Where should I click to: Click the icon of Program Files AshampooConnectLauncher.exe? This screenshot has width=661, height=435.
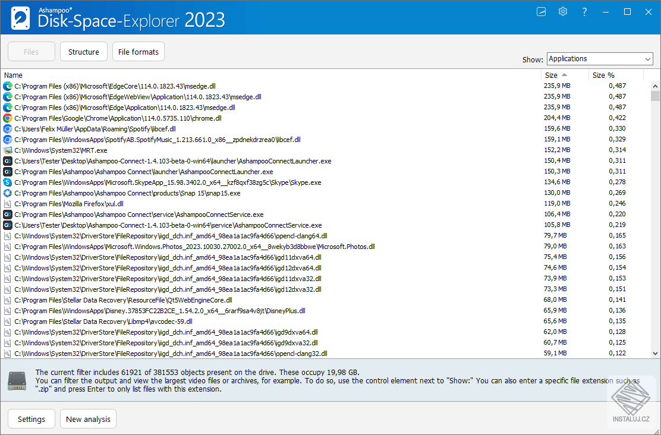[8, 172]
